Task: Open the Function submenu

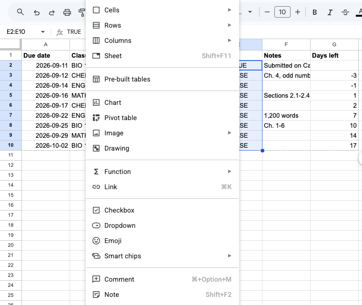Action: coord(162,172)
